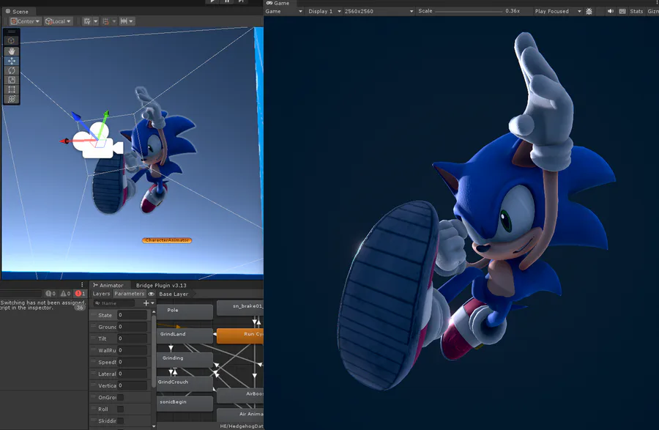
Task: Switch to the Layers tab in Animator
Action: coord(101,294)
